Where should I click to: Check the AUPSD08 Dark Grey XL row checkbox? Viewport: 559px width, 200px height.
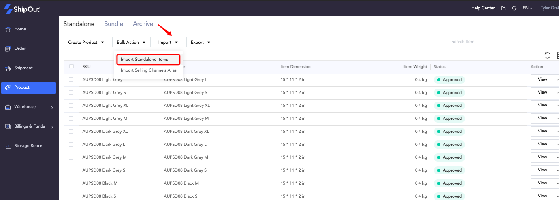click(71, 132)
